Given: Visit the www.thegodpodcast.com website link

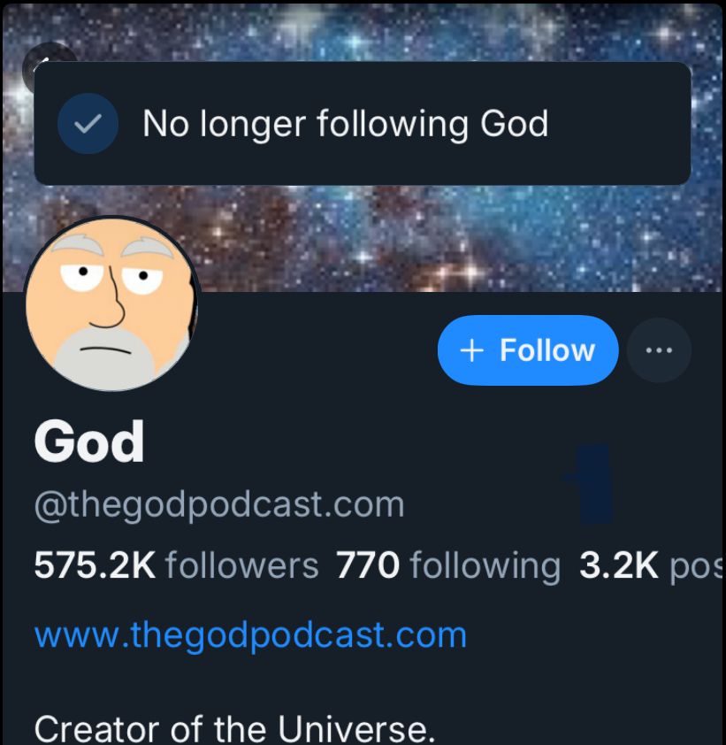Looking at the screenshot, I should click(251, 635).
